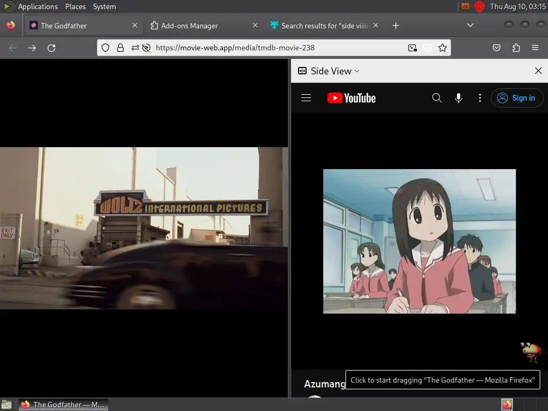Bookmark this page with star icon
The image size is (548, 411).
pos(443,48)
